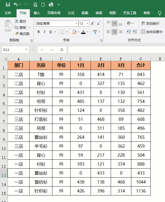Click the formula bar input field

pos(116,50)
